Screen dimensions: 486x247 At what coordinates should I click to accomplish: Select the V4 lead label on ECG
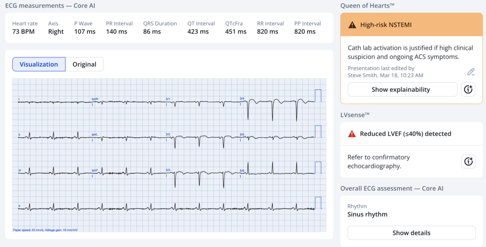pos(242,98)
